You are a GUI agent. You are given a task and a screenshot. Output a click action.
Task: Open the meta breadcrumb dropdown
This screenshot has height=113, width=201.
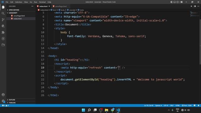(x=81, y=10)
